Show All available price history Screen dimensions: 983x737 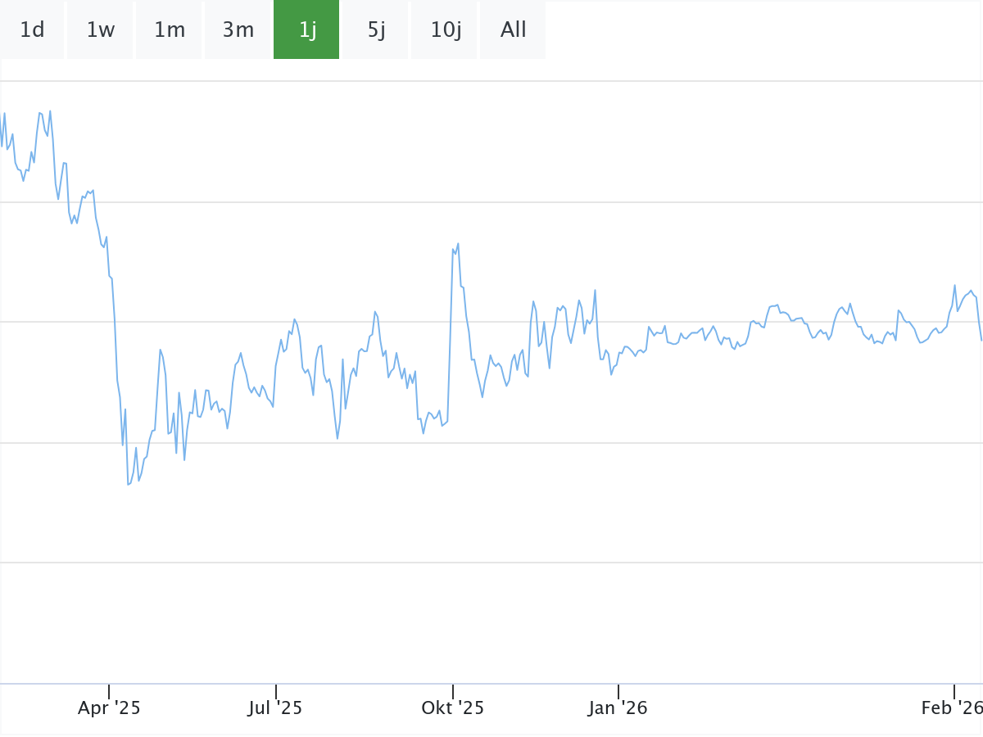point(513,30)
